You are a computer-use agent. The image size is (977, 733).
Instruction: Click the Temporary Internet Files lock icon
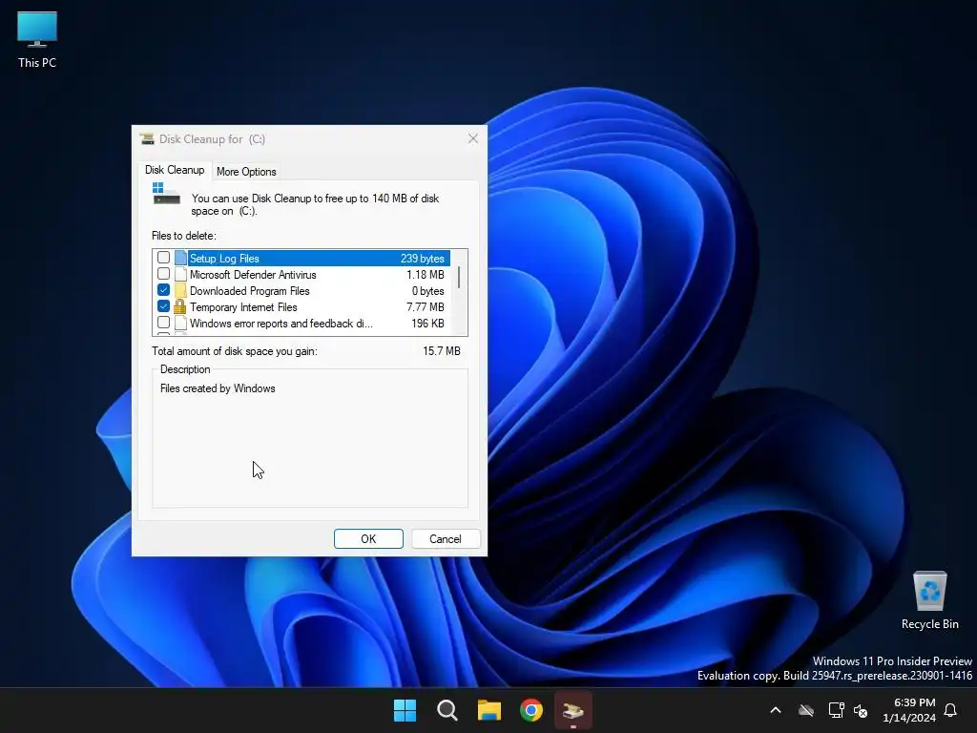point(180,306)
